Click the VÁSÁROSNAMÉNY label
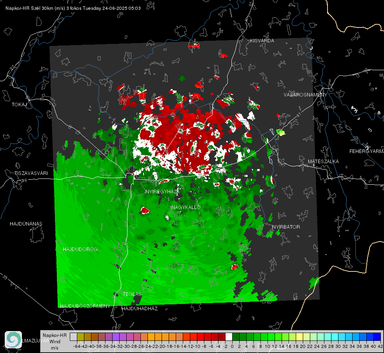This screenshot has width=384, height=353. tap(306, 95)
